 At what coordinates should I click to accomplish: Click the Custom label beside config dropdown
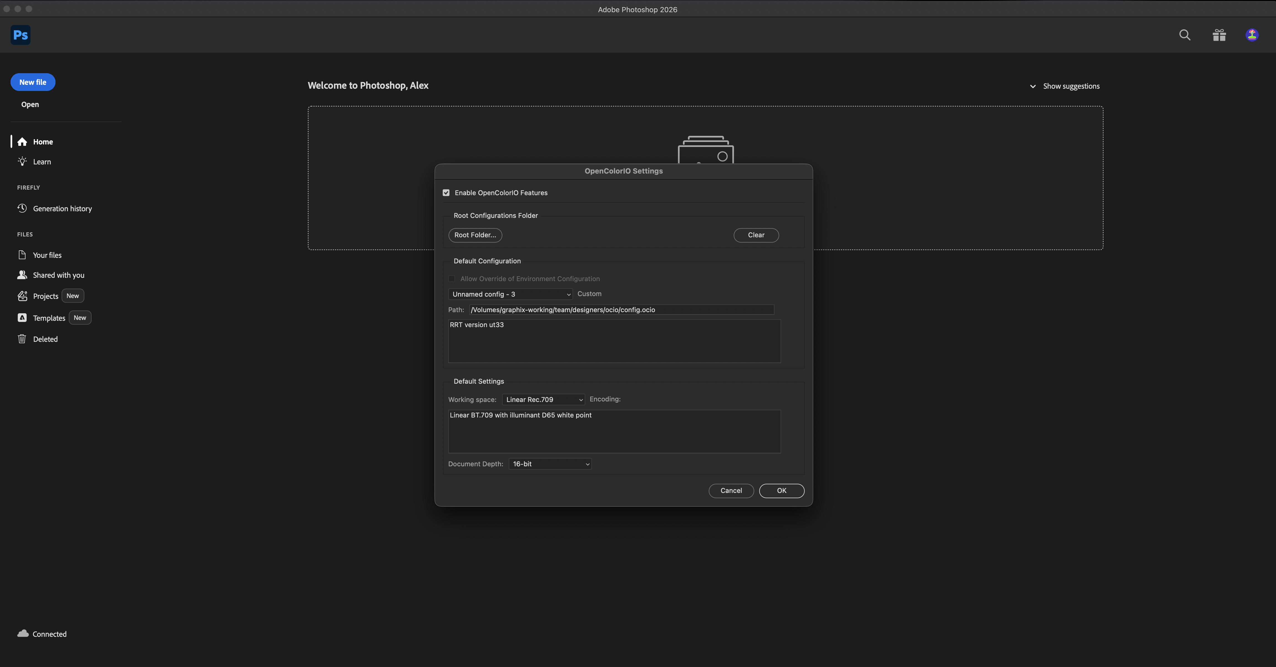tap(589, 294)
